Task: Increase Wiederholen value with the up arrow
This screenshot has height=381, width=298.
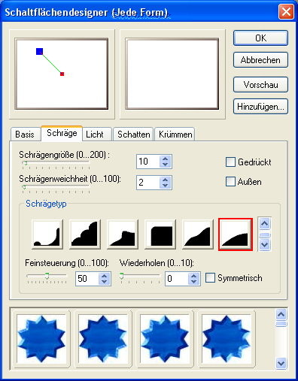Action: click(x=193, y=276)
